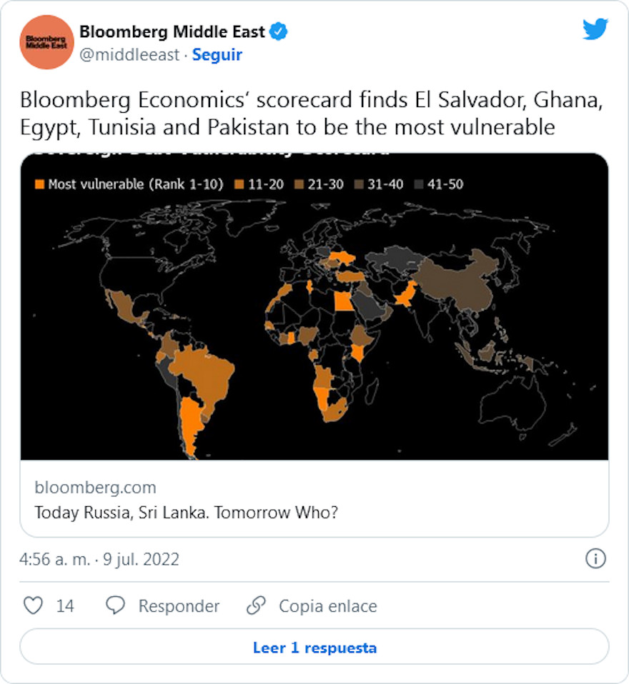Click the bloomberg.com domain in card
629x684 pixels.
tap(95, 488)
